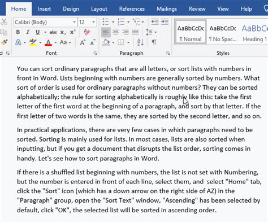This screenshot has width=268, height=223.
Task: Click the Text Effects icon
Action: tap(18, 42)
